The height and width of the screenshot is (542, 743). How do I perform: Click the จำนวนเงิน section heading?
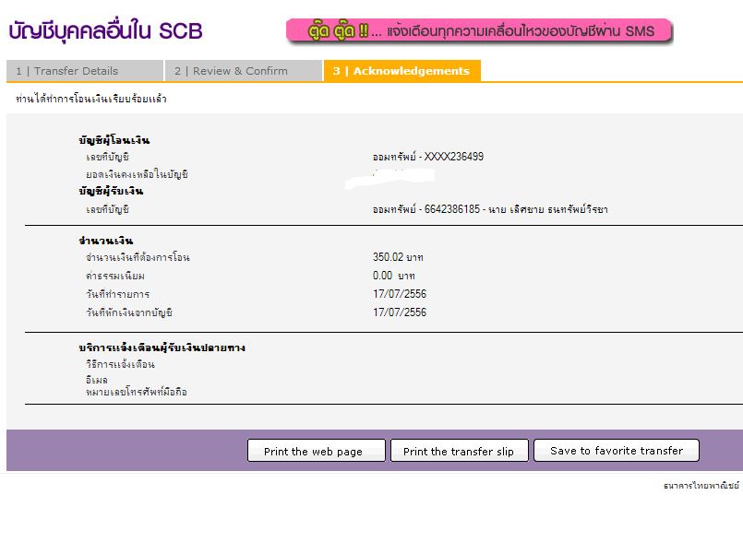click(106, 241)
